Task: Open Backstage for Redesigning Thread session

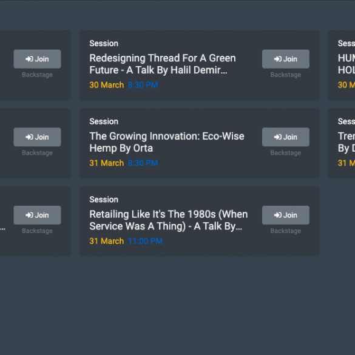Action: [x=285, y=75]
